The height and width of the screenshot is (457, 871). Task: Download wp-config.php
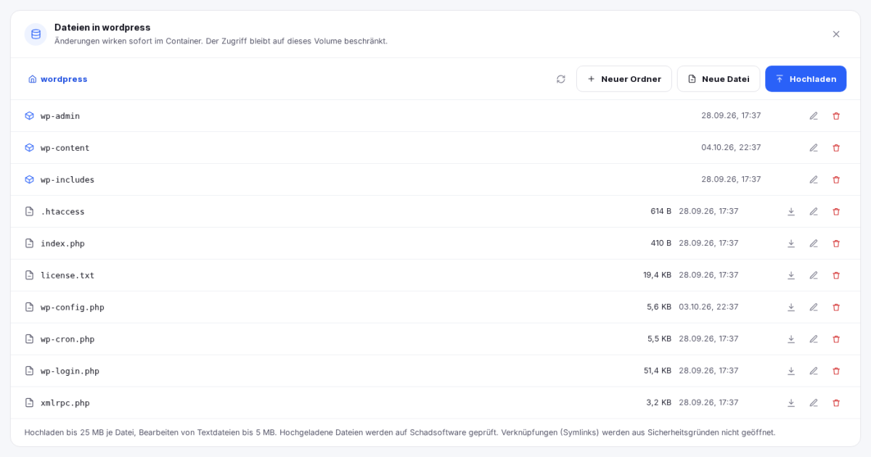(x=791, y=308)
